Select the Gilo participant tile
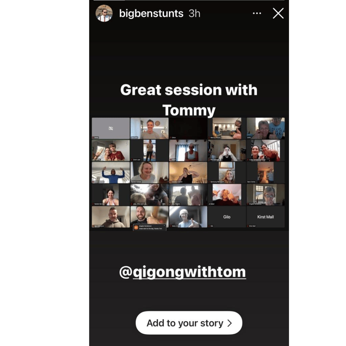The height and width of the screenshot is (346, 346). [227, 217]
